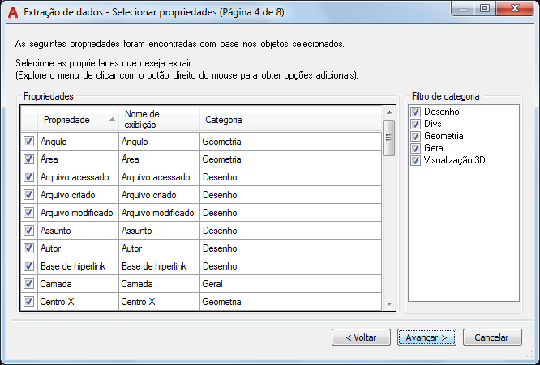Click the AutoCAD logo icon in title bar
This screenshot has height=365, width=540.
(x=13, y=12)
